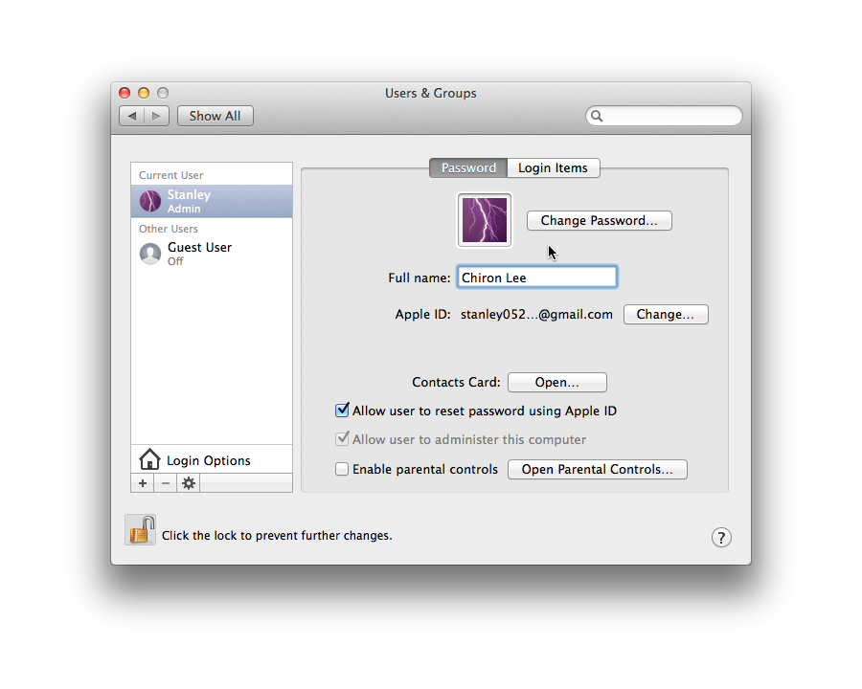Viewport: 862px width, 689px height.
Task: Click the Login Options house icon
Action: (x=149, y=460)
